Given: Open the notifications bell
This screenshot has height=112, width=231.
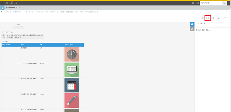Looking at the screenshot, I should coord(11,3).
